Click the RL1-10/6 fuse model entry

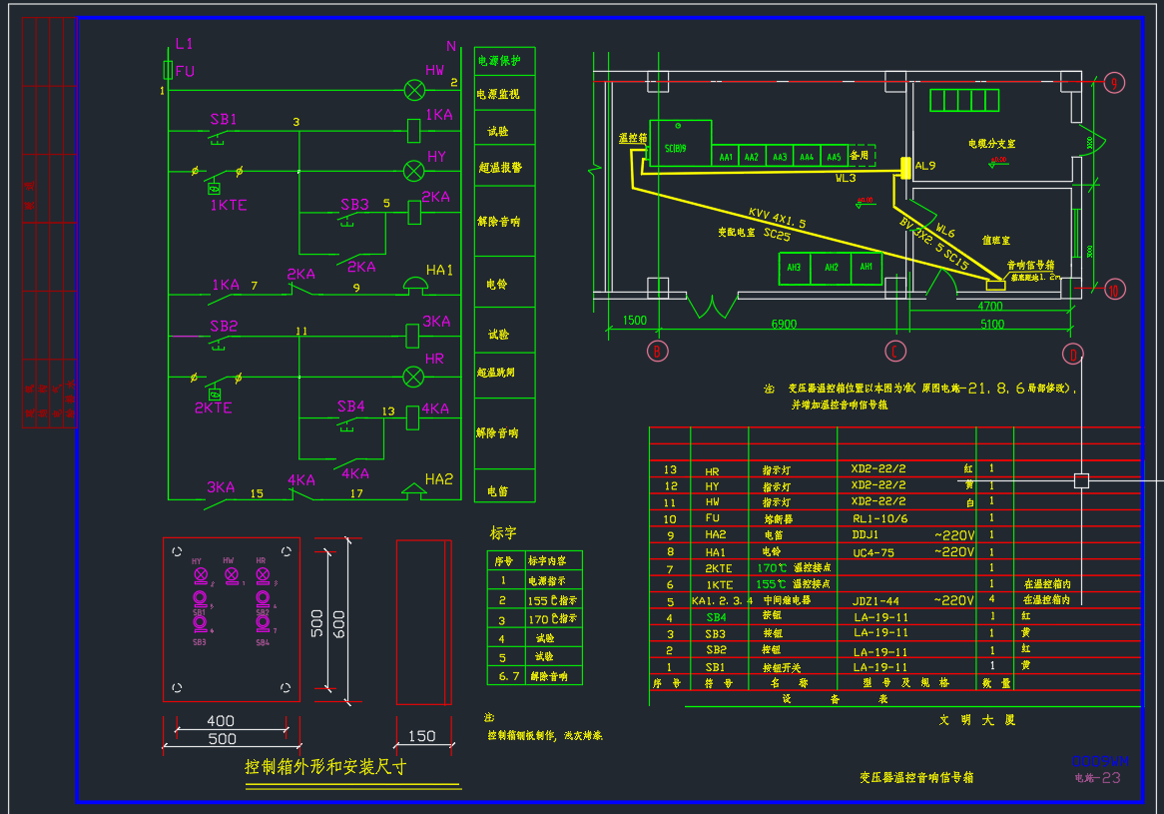(x=878, y=518)
